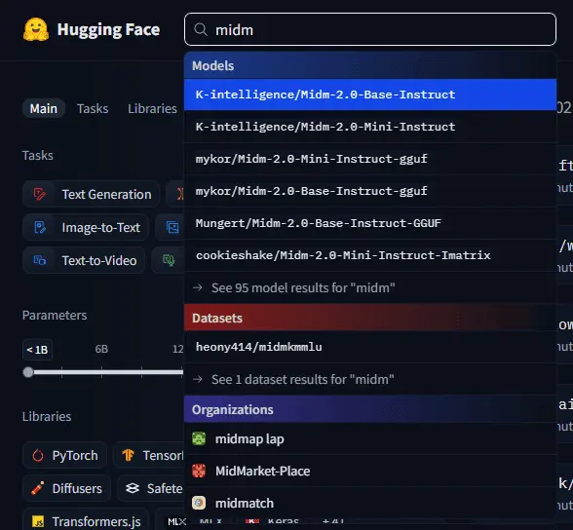Open K-intelligence/Midm-2.0-Mini-Instruct model result

tap(370, 127)
